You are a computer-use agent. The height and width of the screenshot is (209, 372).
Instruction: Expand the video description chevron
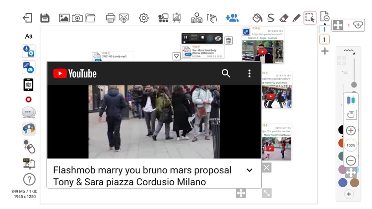pyautogui.click(x=249, y=170)
